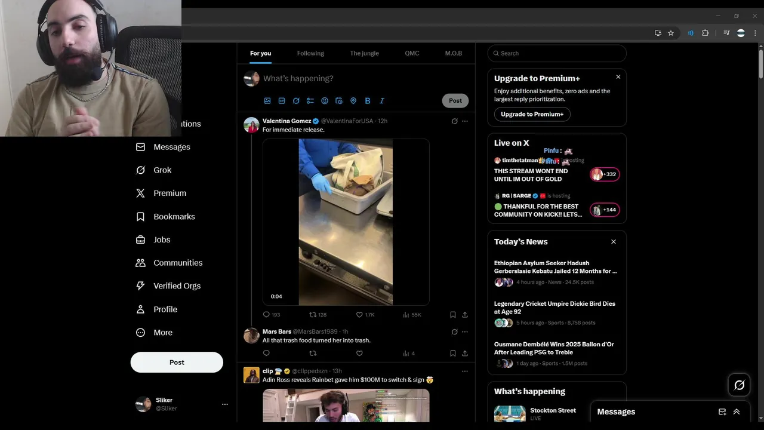This screenshot has height=430, width=764.
Task: Add a GIF to the new post
Action: pyautogui.click(x=282, y=101)
